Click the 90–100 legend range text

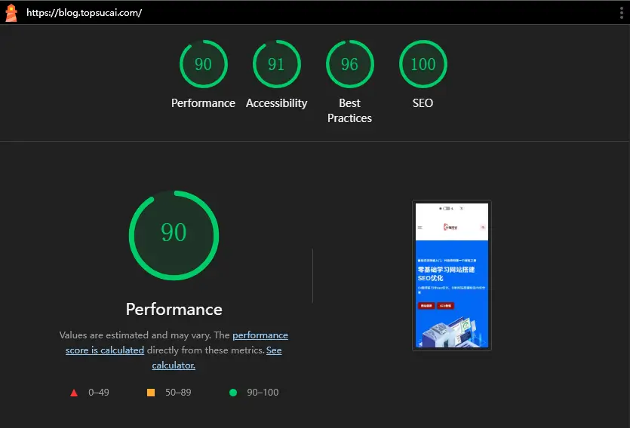(263, 393)
